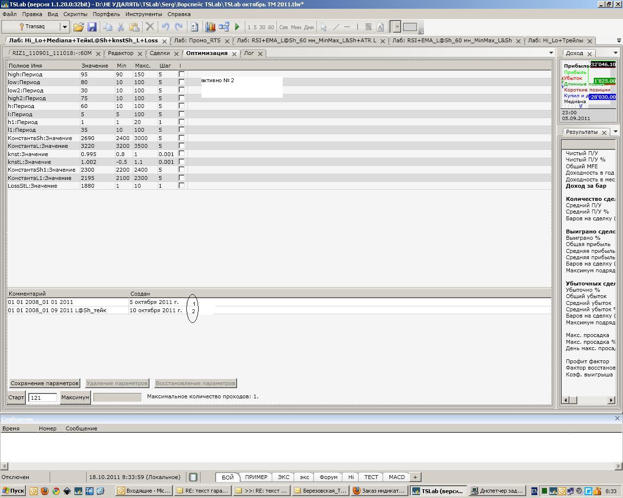Switch to the Сделки tab
623x498 pixels.
[x=160, y=53]
